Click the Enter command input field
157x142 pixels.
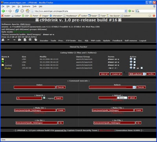(35, 87)
